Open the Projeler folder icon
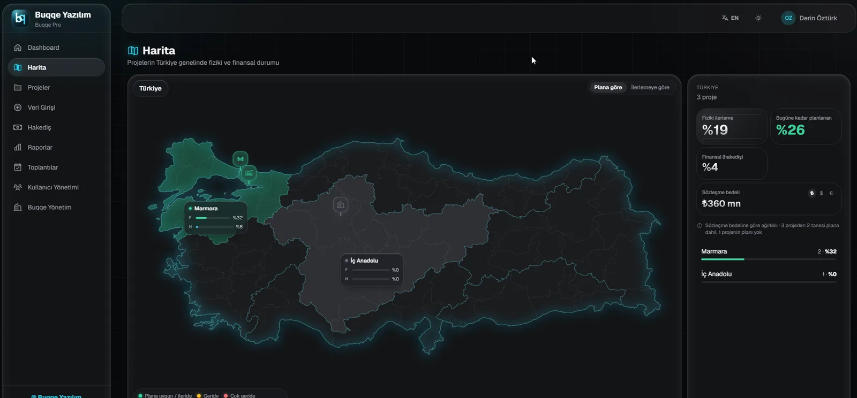Viewport: 857px width, 398px height. pyautogui.click(x=18, y=88)
